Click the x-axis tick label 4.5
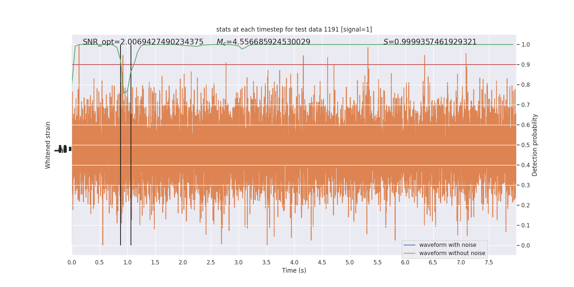 (x=322, y=263)
